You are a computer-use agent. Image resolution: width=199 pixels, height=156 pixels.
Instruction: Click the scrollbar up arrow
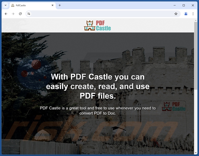tap(196, 20)
